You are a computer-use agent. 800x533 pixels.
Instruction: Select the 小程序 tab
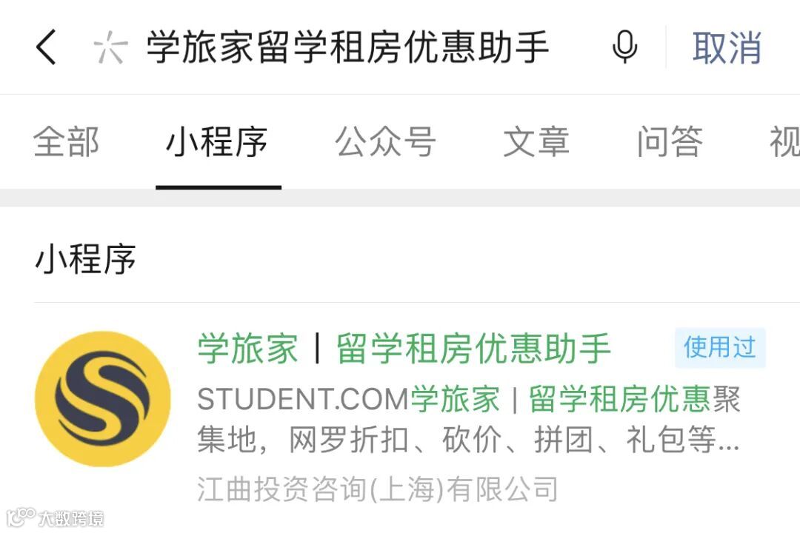coord(217,142)
